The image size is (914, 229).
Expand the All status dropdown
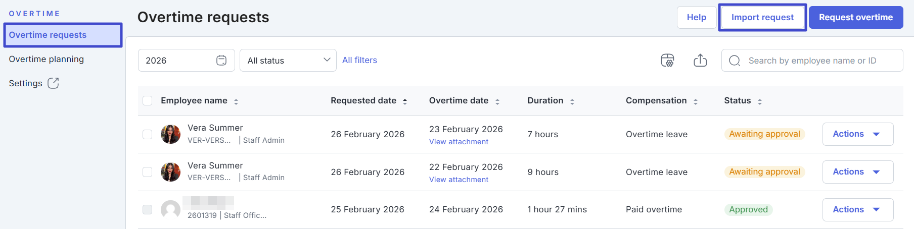click(x=288, y=61)
